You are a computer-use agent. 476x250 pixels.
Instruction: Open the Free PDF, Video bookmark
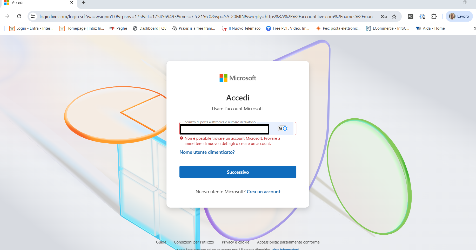[x=287, y=28]
